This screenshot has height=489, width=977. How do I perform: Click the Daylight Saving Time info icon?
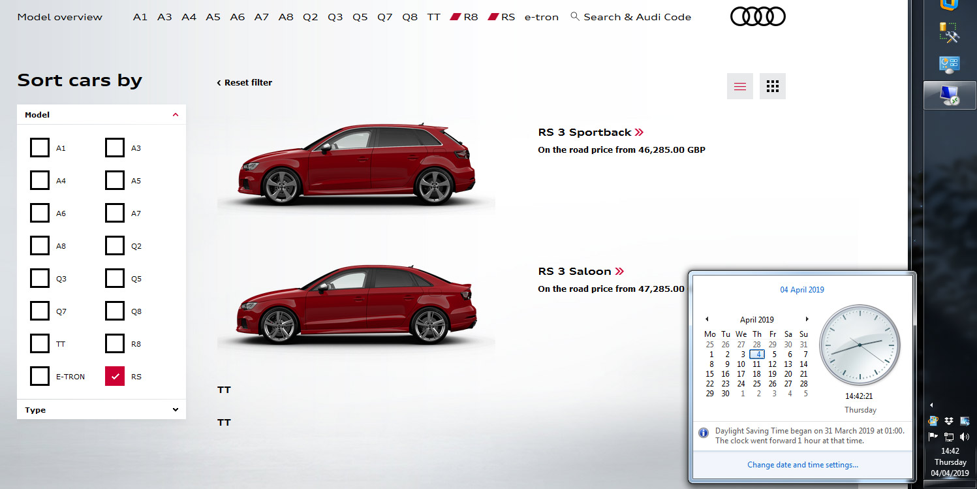704,432
